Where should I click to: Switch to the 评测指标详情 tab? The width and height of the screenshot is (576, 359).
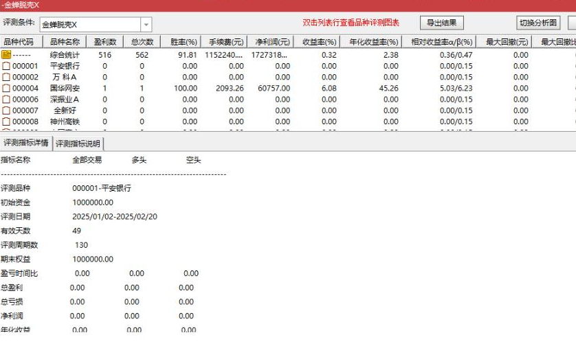pos(26,143)
